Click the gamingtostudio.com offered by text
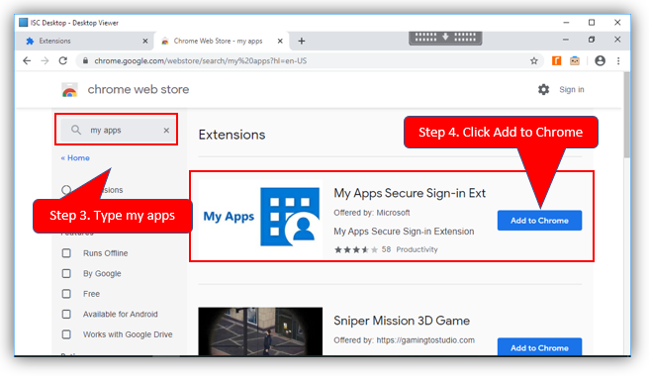 [x=404, y=340]
